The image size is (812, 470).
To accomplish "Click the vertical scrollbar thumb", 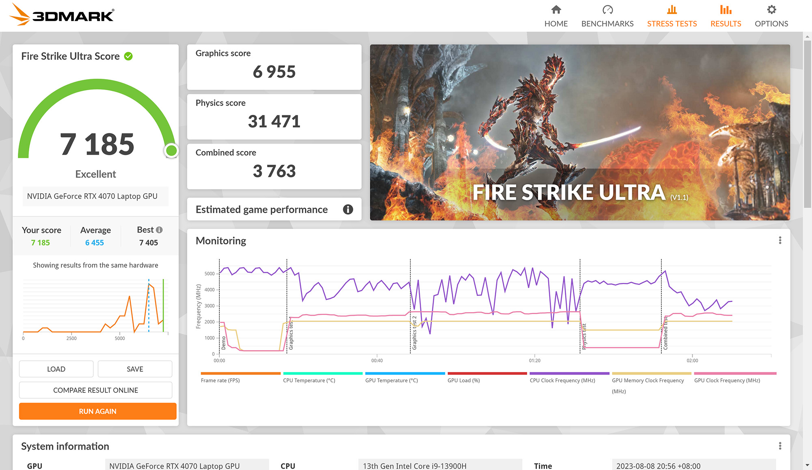I will pyautogui.click(x=807, y=124).
